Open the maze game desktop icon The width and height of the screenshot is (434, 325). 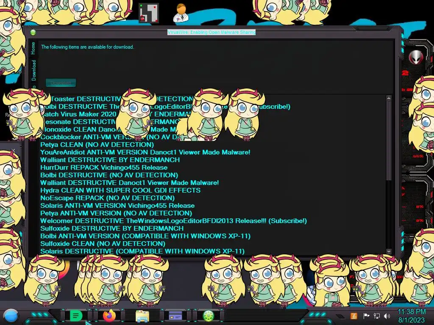point(149,13)
